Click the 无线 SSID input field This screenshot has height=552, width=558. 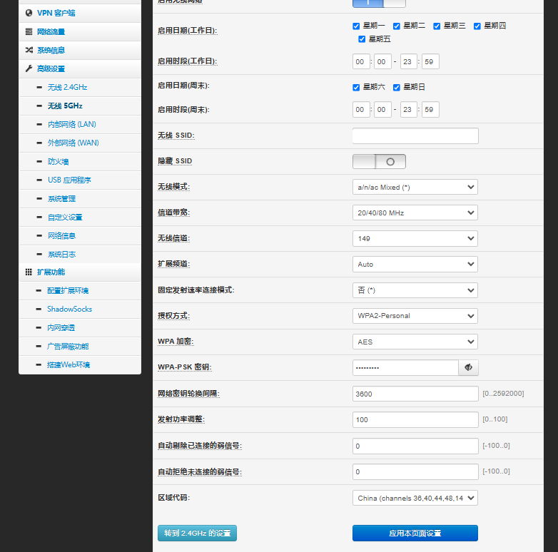coord(415,136)
